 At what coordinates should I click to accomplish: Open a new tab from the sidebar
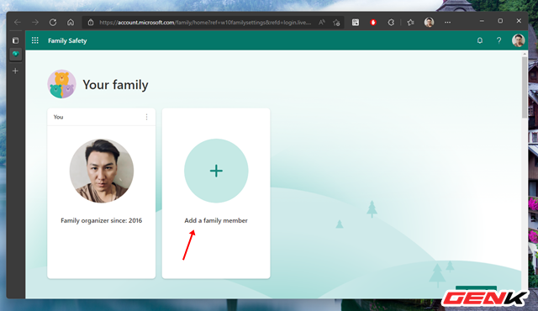point(15,71)
